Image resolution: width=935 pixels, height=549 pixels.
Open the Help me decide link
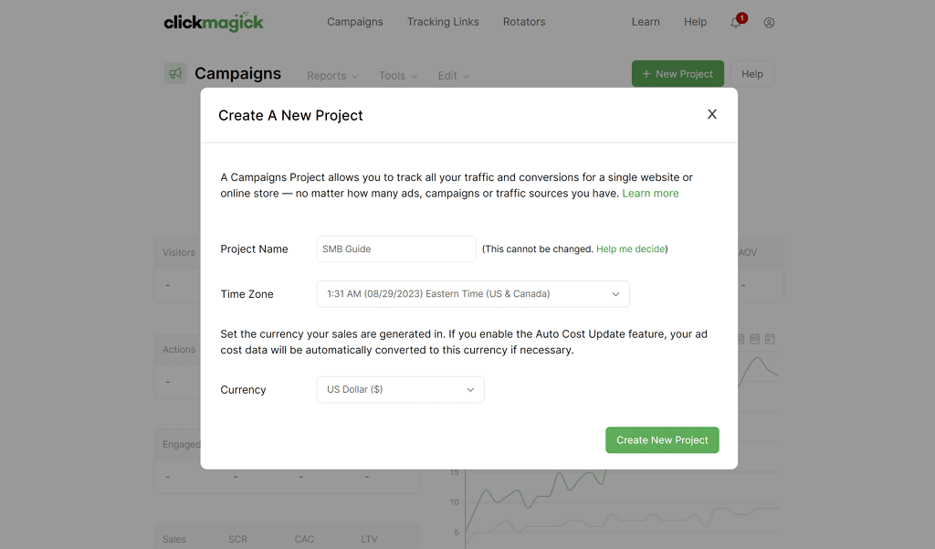point(630,248)
